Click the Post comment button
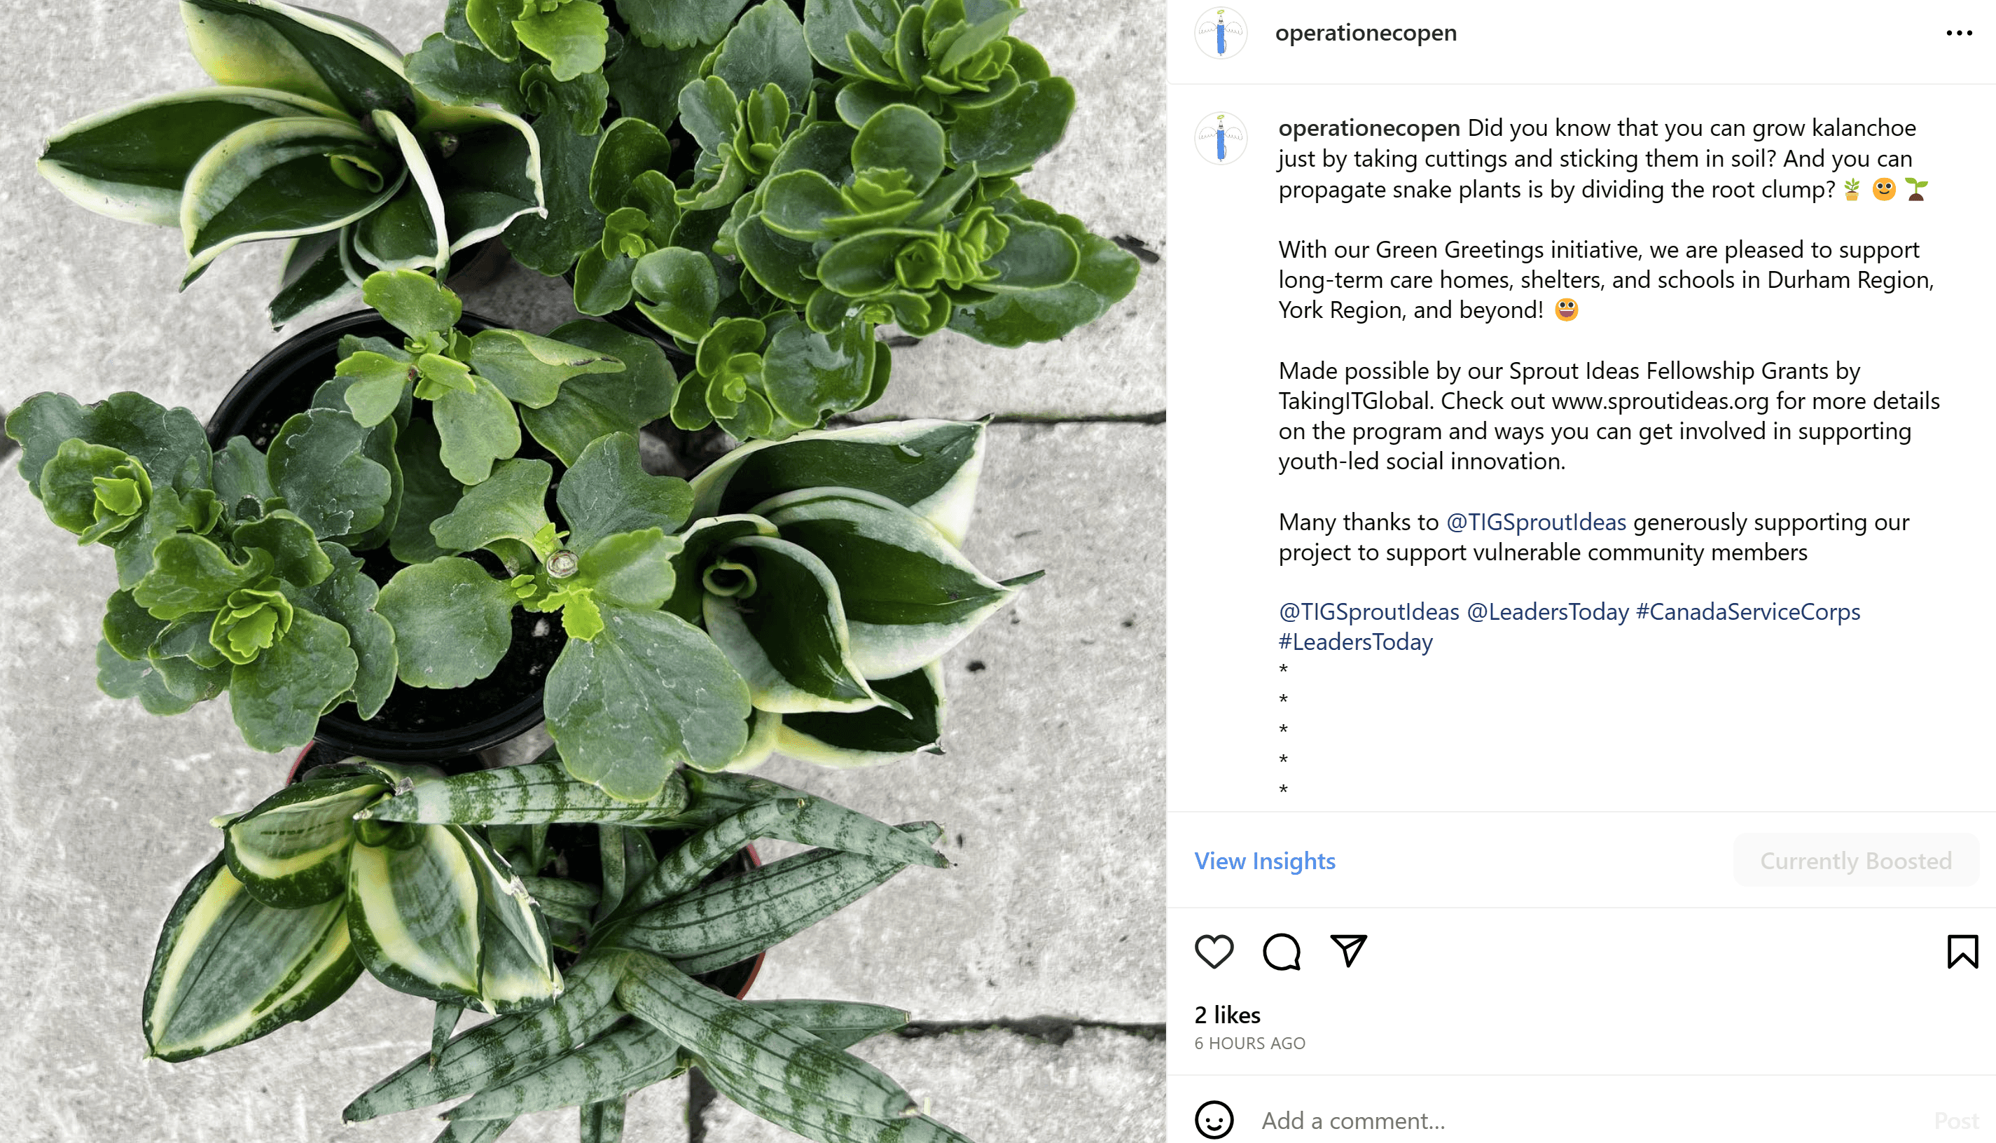Screen dimensions: 1996x1143 [x=1956, y=1120]
